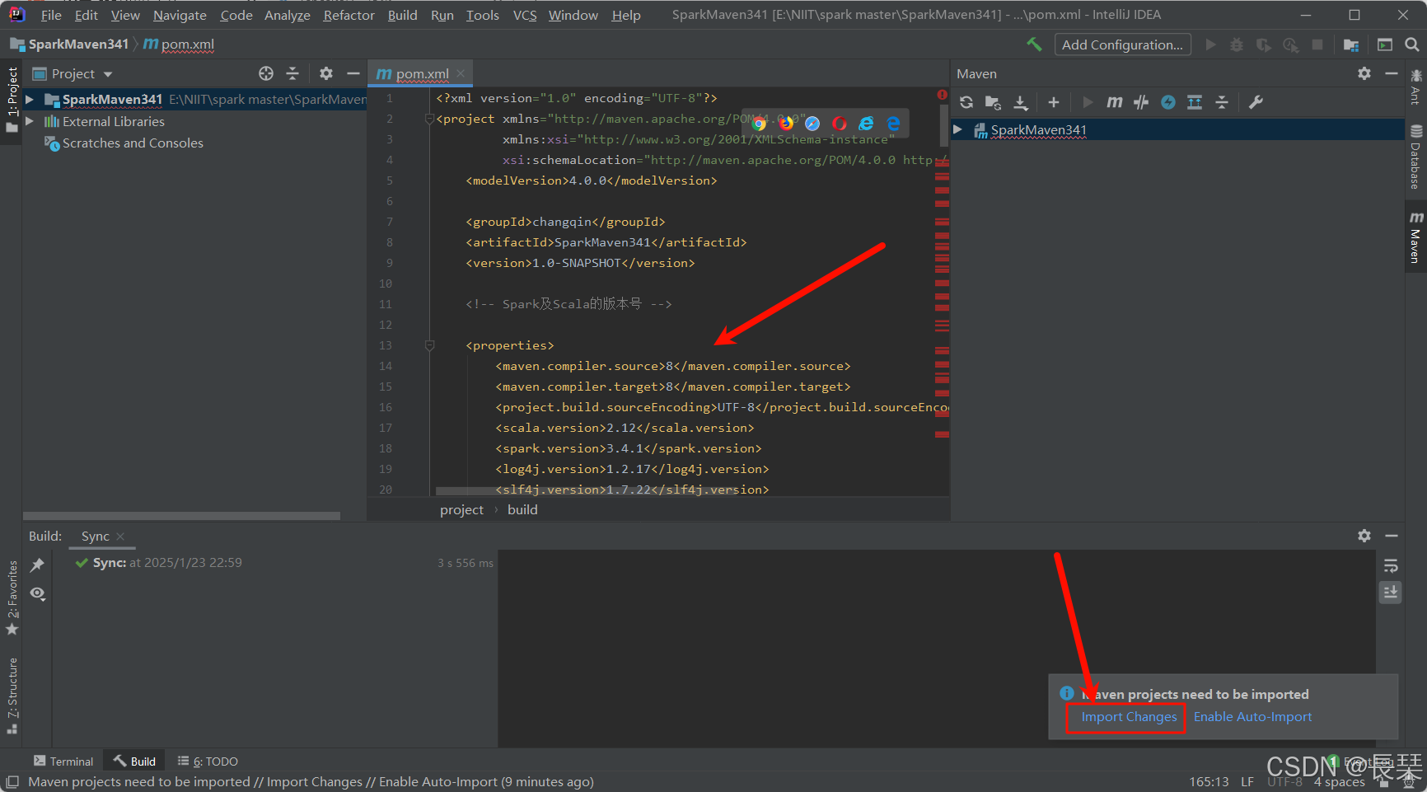Collapse all nodes in Maven panel
The height and width of the screenshot is (792, 1427).
tap(1222, 102)
